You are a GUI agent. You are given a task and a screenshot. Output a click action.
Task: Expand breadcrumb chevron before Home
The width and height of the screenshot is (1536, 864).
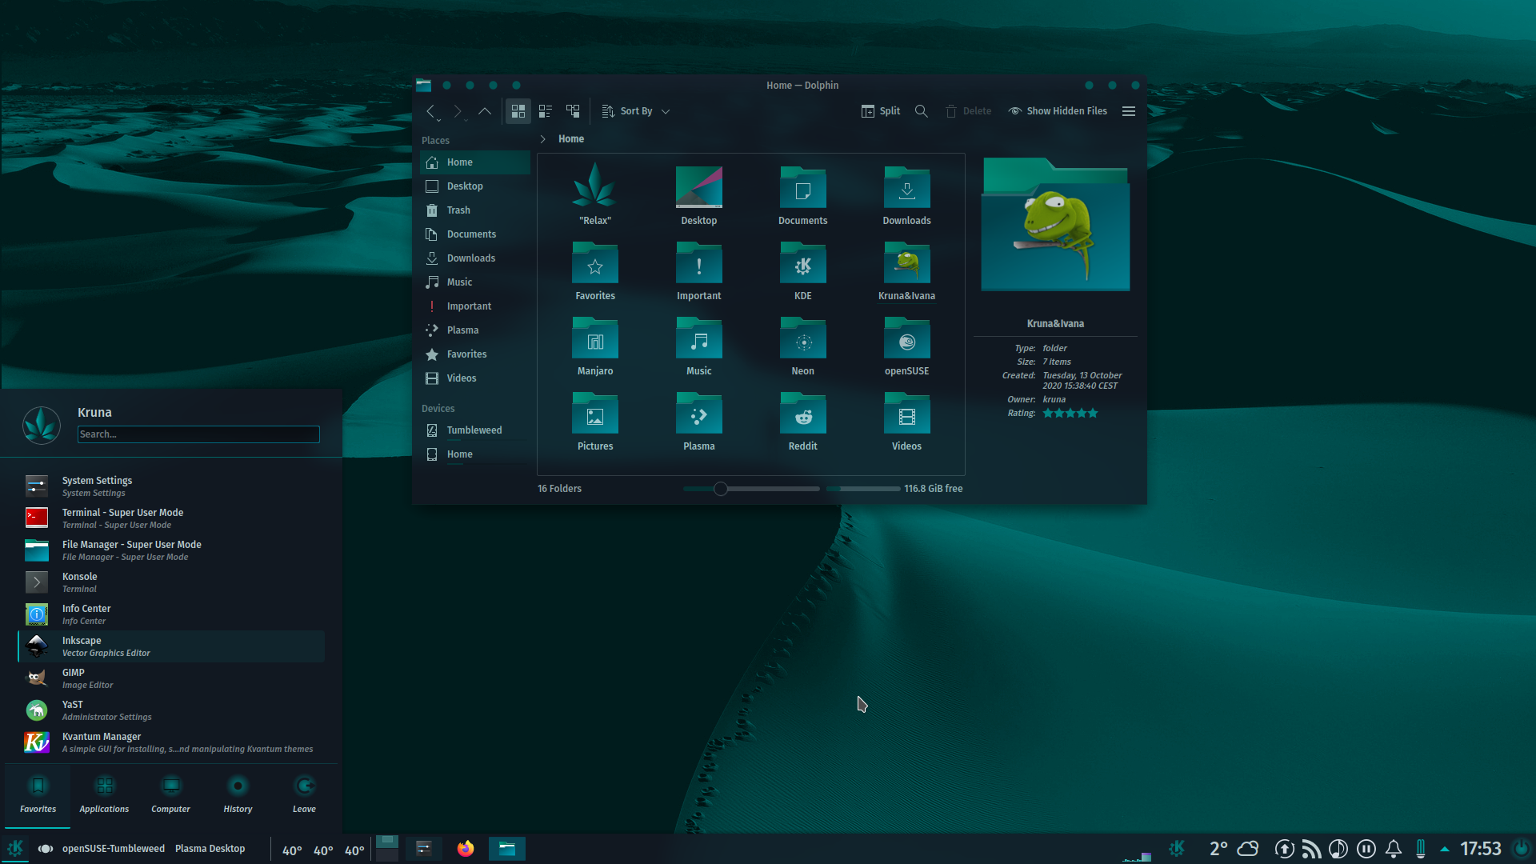[542, 139]
